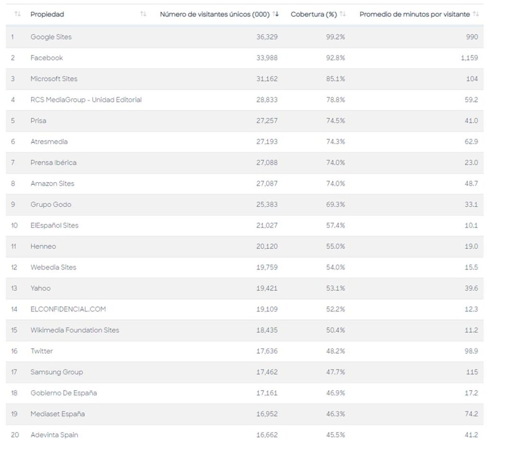Select Microsoft Sites entry
506x455 pixels.
tap(54, 79)
